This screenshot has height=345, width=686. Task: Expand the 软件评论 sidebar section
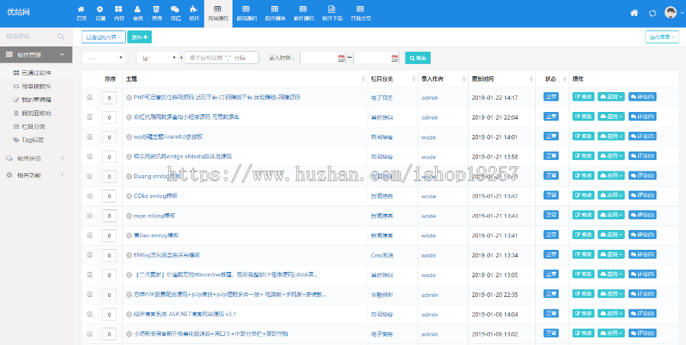click(x=36, y=158)
